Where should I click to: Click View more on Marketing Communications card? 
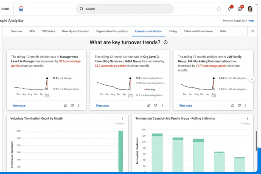(186, 106)
